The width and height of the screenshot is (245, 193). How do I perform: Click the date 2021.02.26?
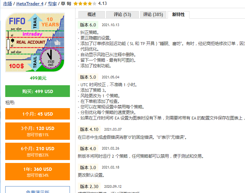pos(110,148)
